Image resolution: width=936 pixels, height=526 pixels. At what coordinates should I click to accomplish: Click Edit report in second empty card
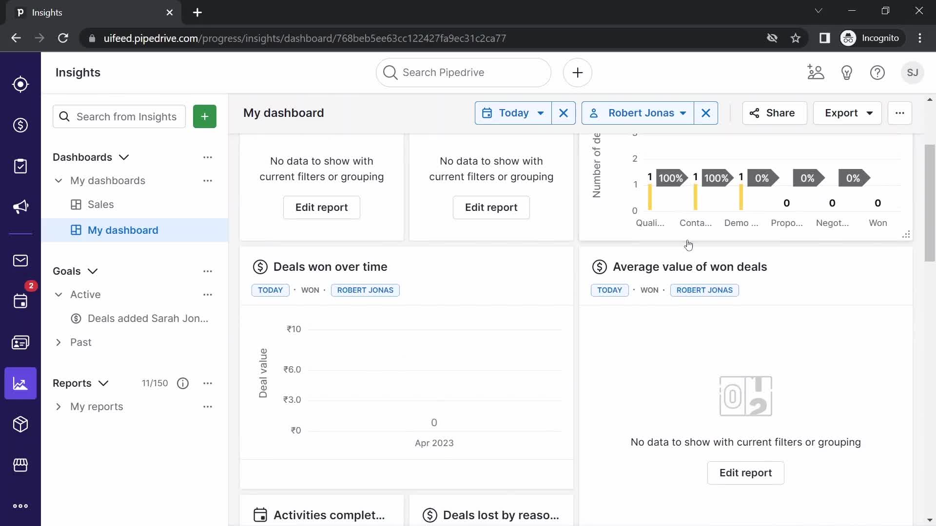coord(491,207)
